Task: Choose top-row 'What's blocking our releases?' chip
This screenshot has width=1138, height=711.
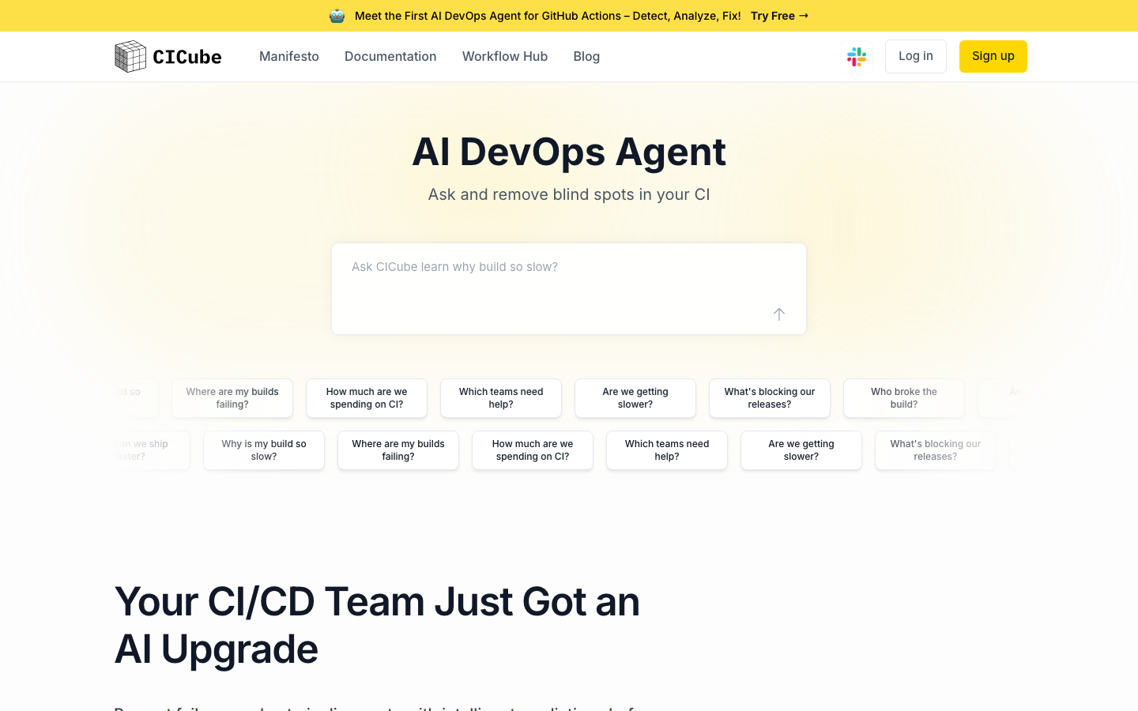Action: [x=770, y=398]
